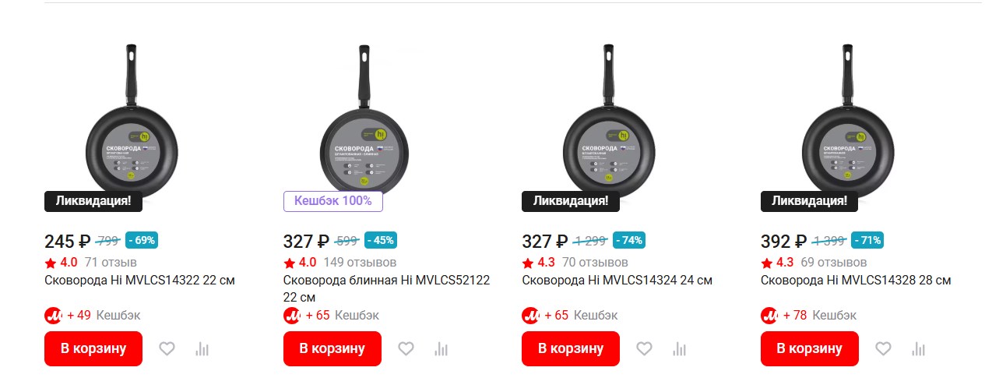Add pancake pan MVLCS52122 to comparison

click(441, 348)
